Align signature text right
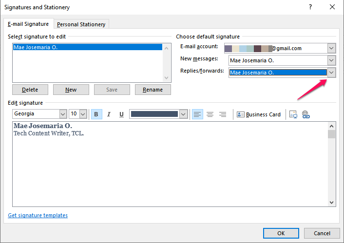 click(x=223, y=114)
